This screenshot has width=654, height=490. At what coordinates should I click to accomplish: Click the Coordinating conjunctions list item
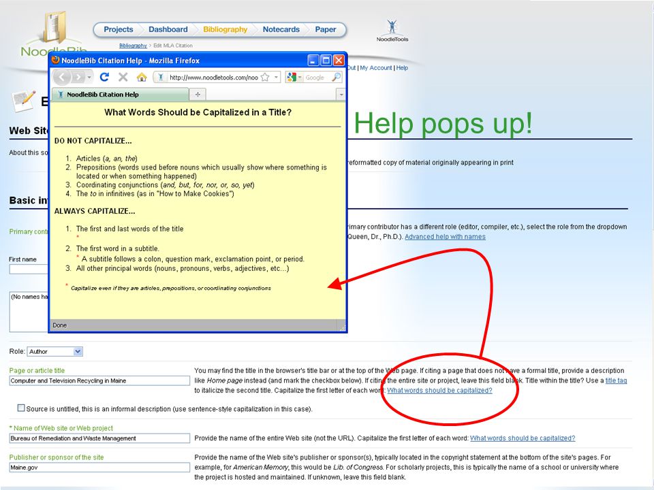pyautogui.click(x=165, y=185)
